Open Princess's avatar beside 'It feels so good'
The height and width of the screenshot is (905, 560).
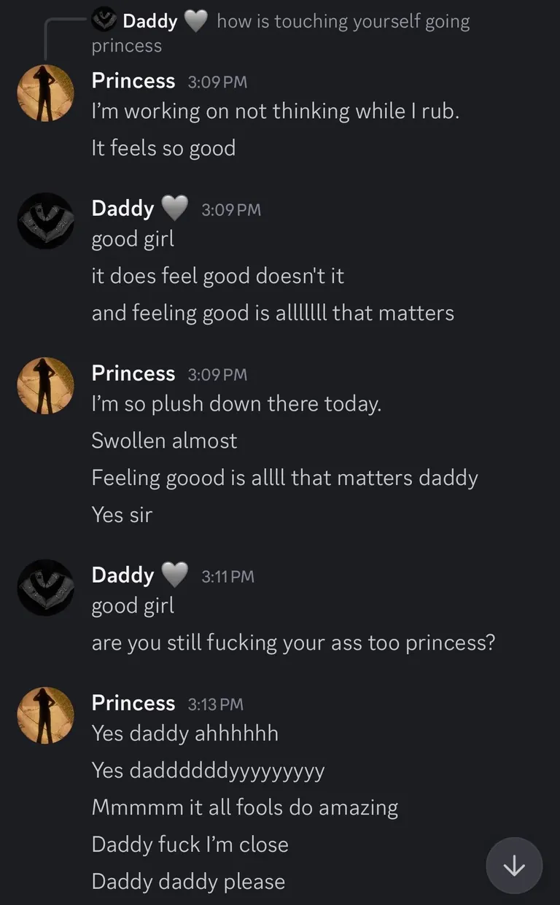coord(46,93)
